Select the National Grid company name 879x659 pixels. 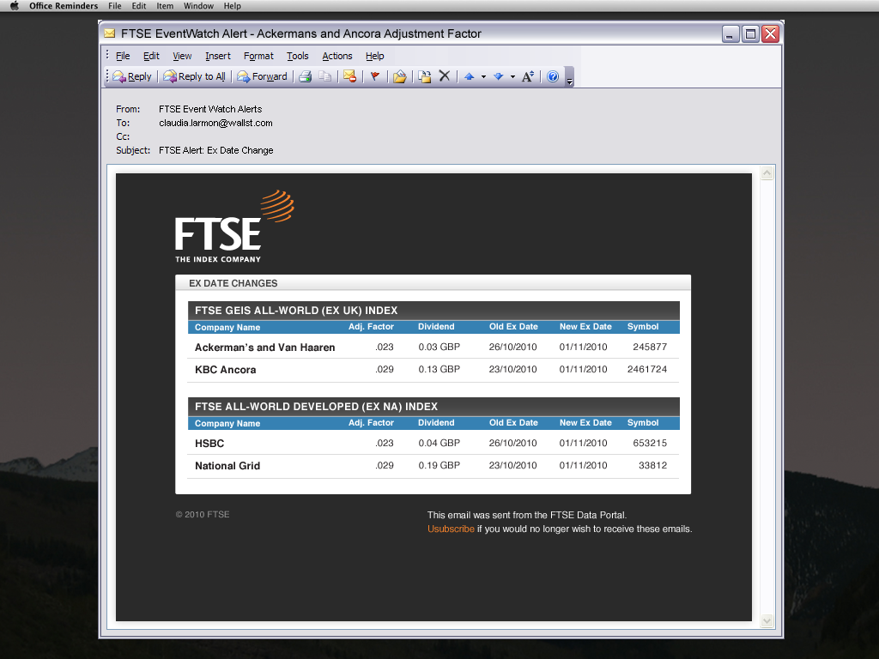(227, 466)
